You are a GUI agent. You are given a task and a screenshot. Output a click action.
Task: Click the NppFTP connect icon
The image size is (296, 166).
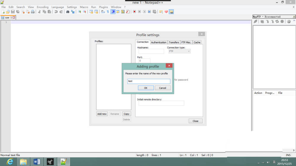tap(255, 22)
